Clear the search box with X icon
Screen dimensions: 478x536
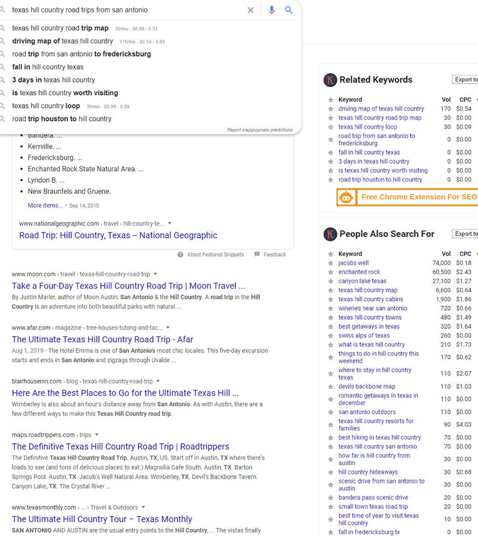250,10
